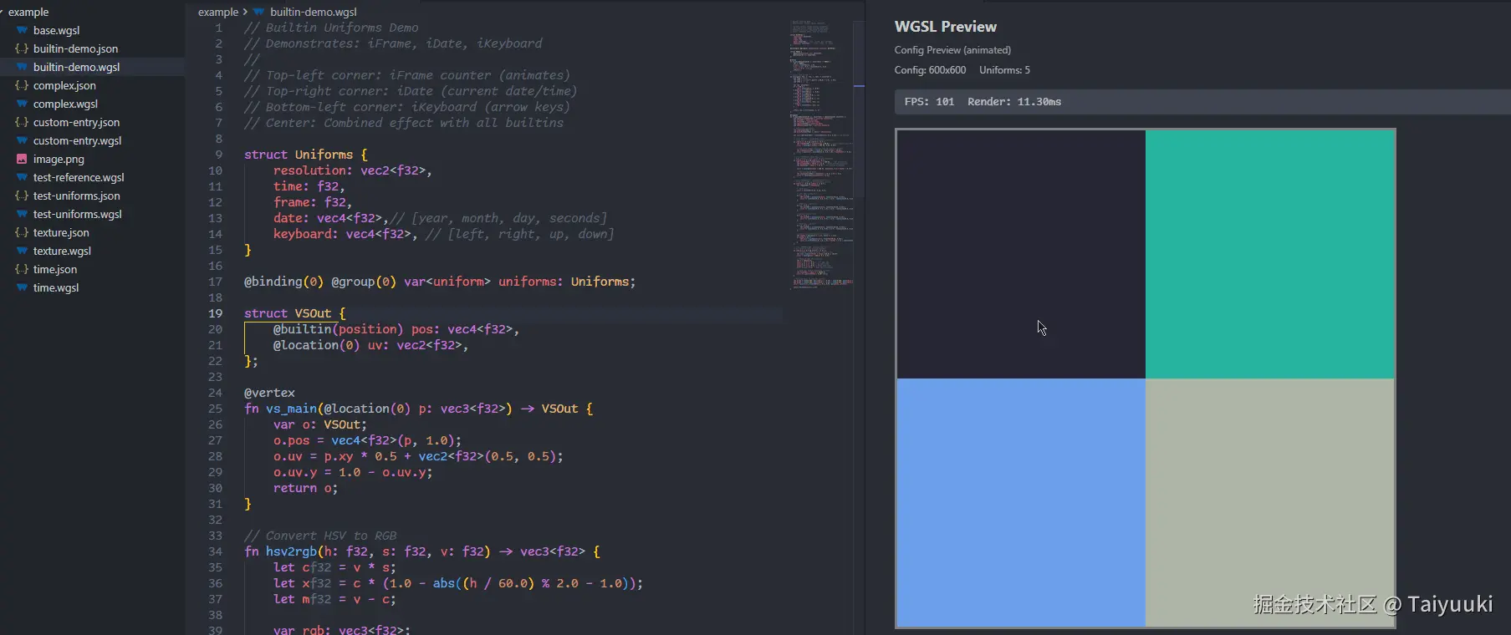
Task: Click the 'Config: 600x600' text
Action: (x=930, y=70)
